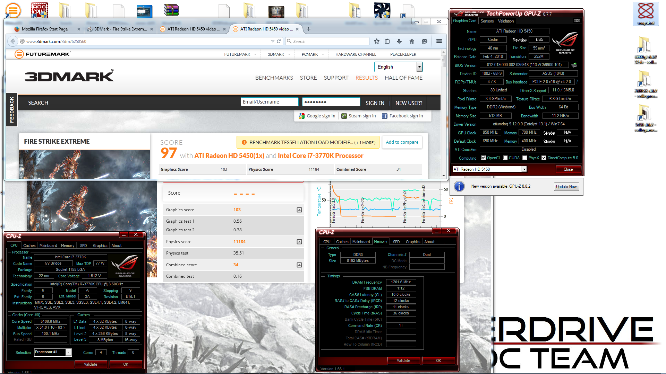
Task: Toggle the OpenCL checkbox in GPU-Z
Action: point(483,158)
